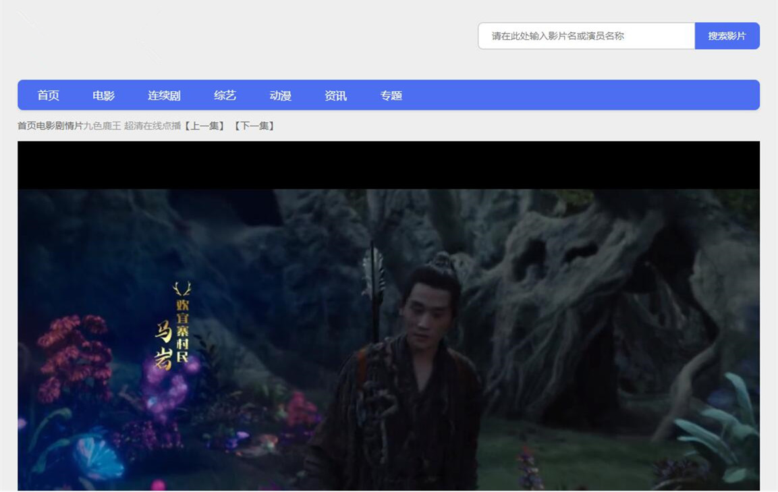Switch to the 综艺 category

225,95
